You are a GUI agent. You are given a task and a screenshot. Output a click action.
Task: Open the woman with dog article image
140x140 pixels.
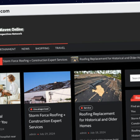pos(10,88)
